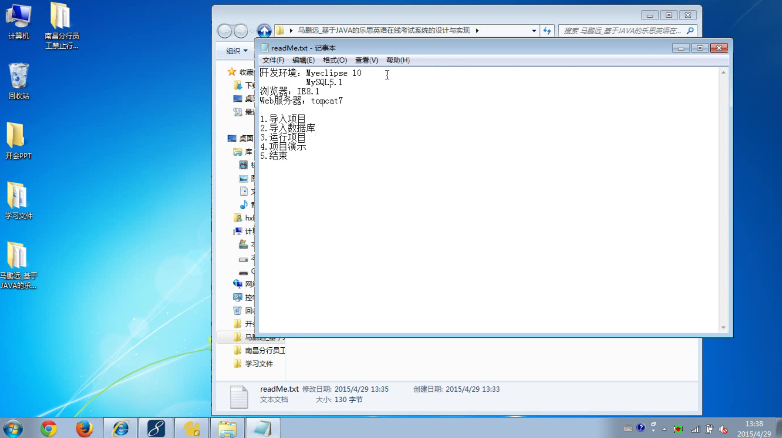Open the 帮助(H) menu in Notepad
Screen dimensions: 782x438
tap(398, 60)
